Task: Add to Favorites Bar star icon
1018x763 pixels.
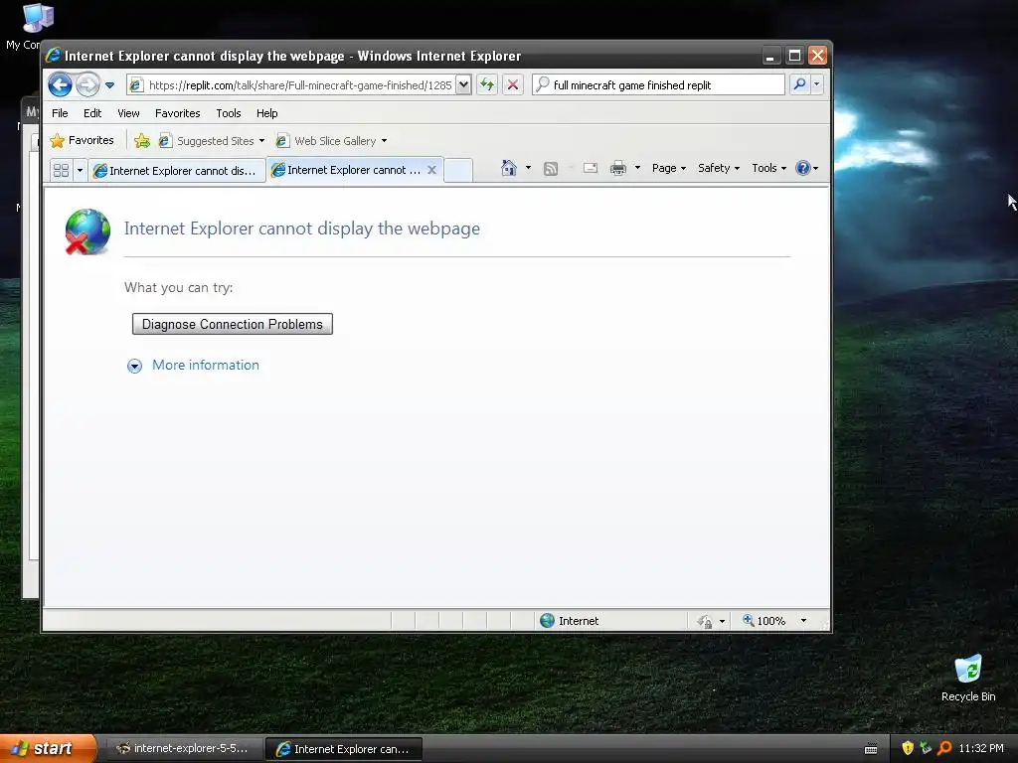Action: pyautogui.click(x=141, y=141)
